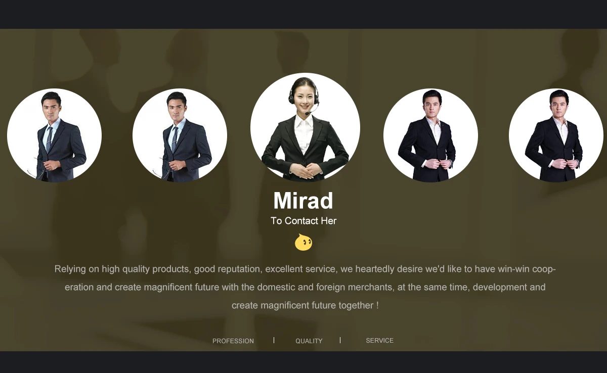
Task: Open the PROFESSION item
Action: click(233, 341)
